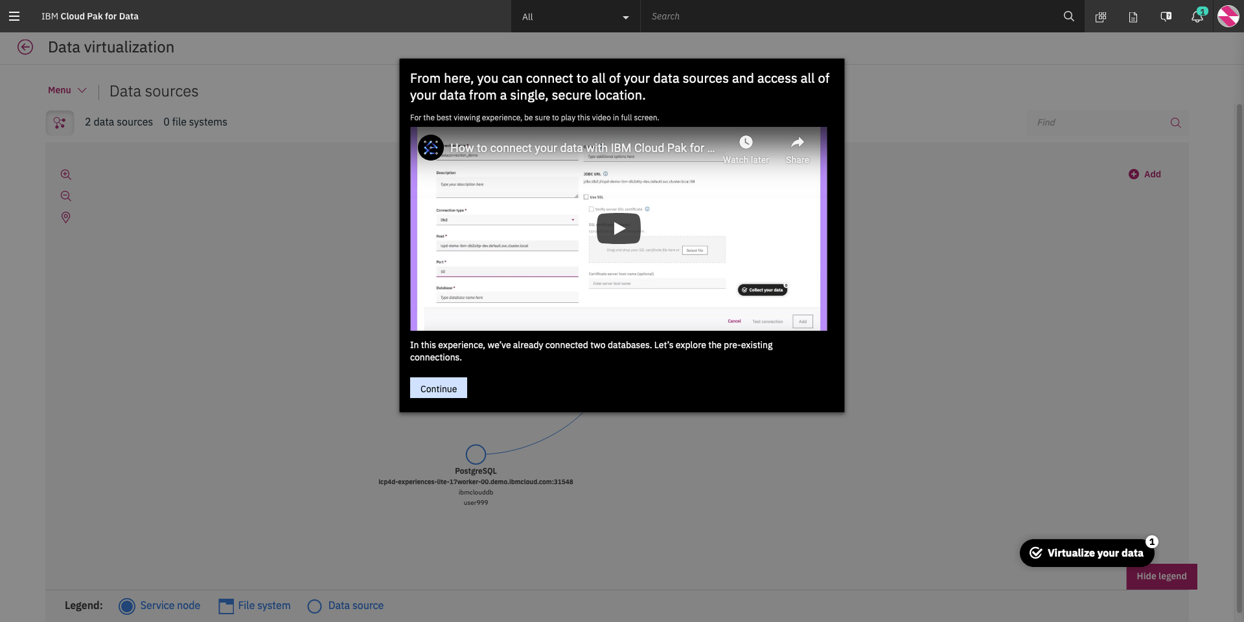The width and height of the screenshot is (1244, 622).
Task: Click Watch later clock icon on video
Action: point(746,142)
